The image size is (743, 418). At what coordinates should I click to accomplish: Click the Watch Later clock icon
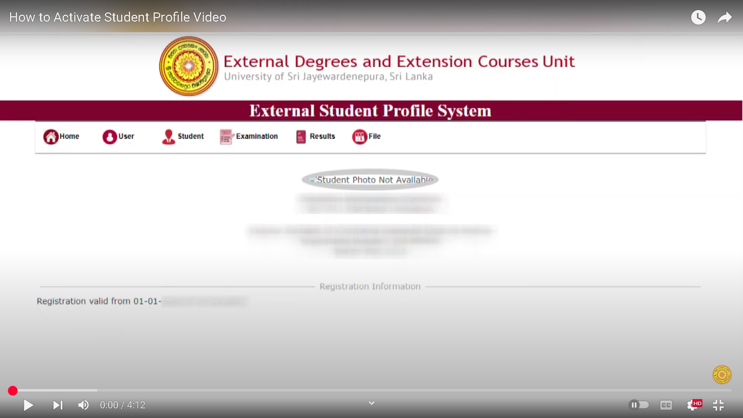click(698, 17)
